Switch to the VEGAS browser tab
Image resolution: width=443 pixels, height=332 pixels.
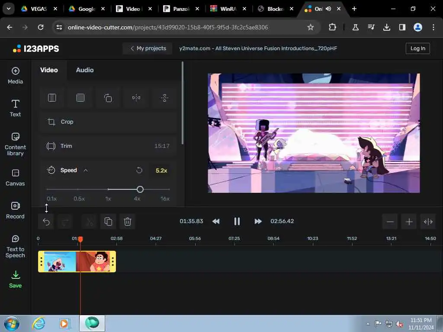point(39,9)
